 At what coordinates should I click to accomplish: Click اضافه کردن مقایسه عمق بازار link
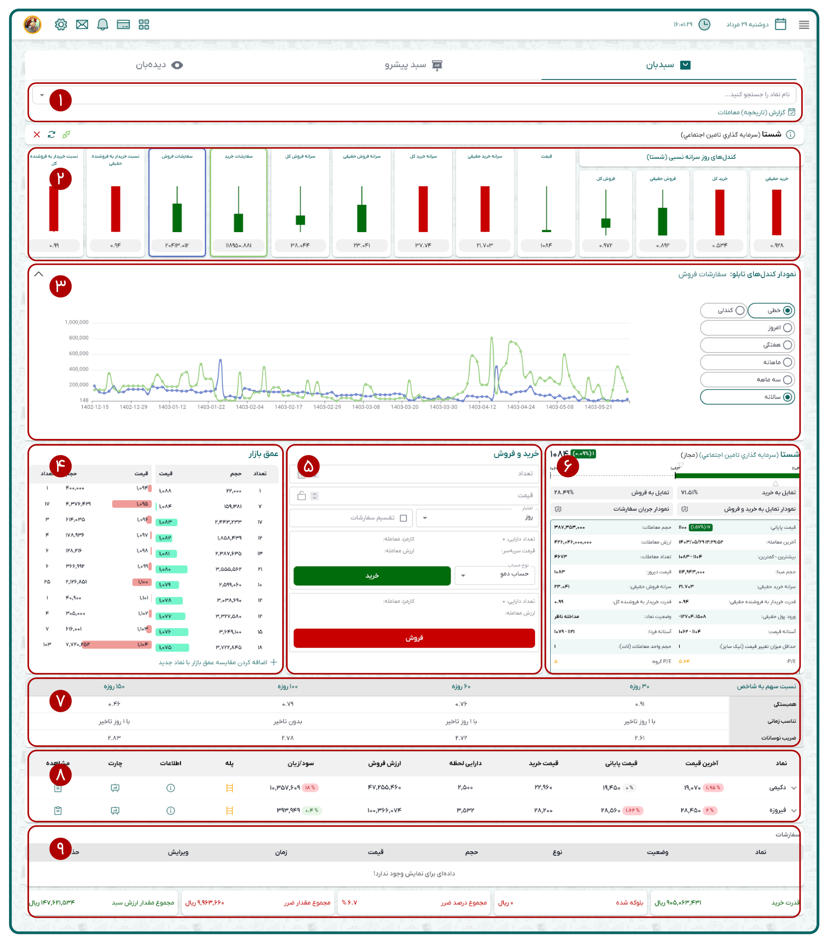[218, 662]
